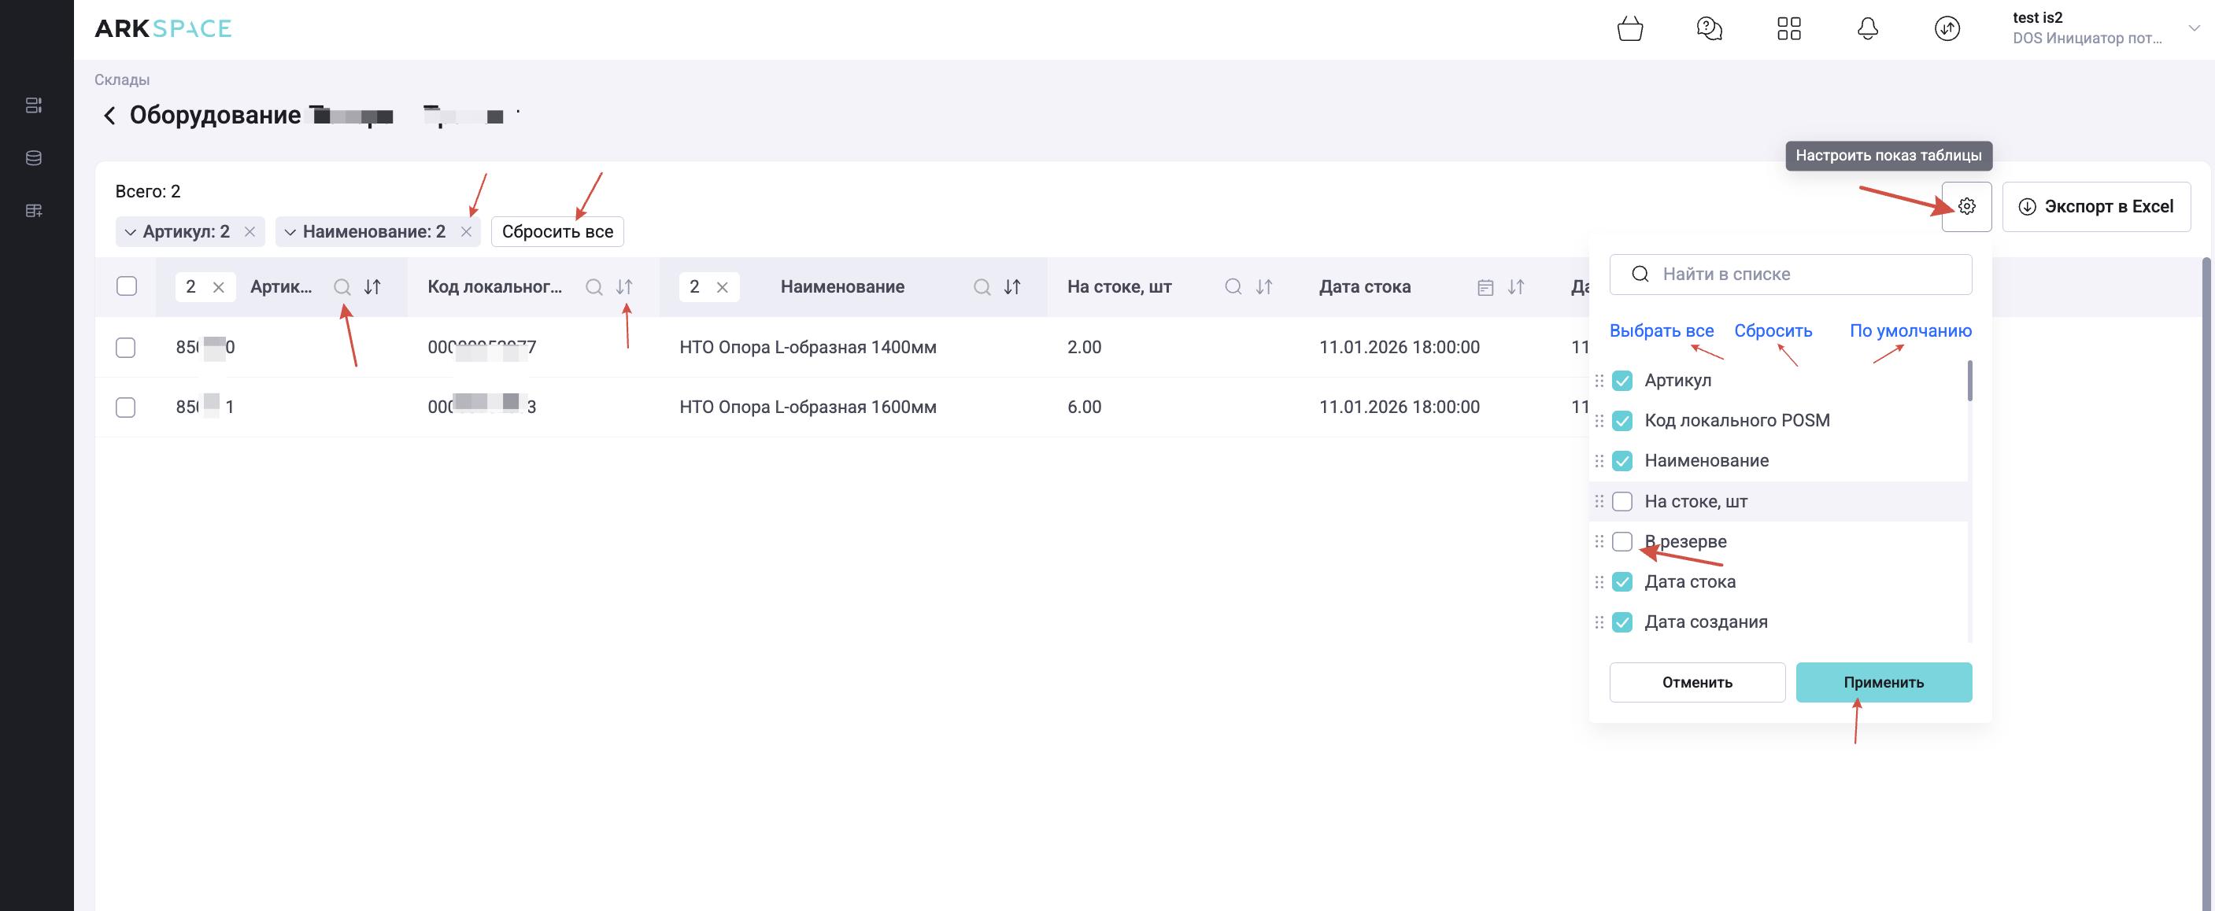Click database icon in left sidebar
The width and height of the screenshot is (2215, 911).
34,158
